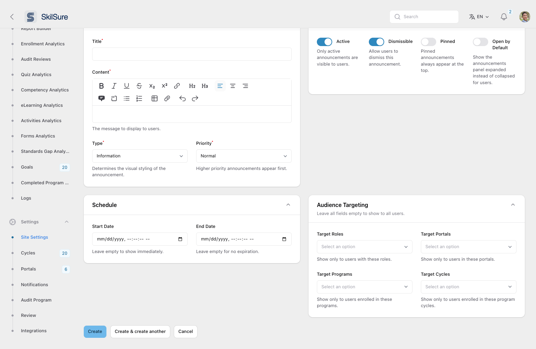Open the notifications bell
536x349 pixels.
click(504, 17)
